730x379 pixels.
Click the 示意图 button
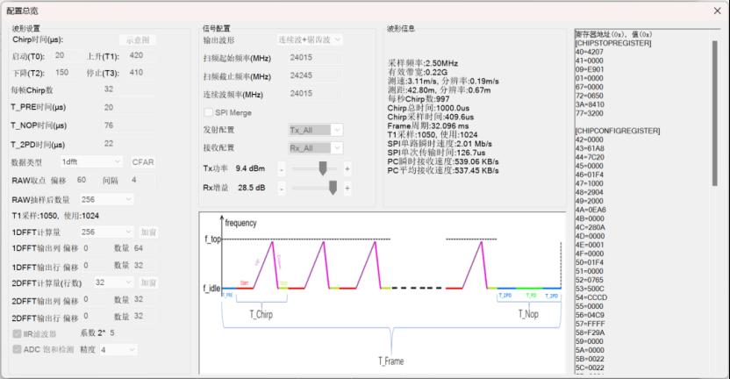tap(138, 40)
